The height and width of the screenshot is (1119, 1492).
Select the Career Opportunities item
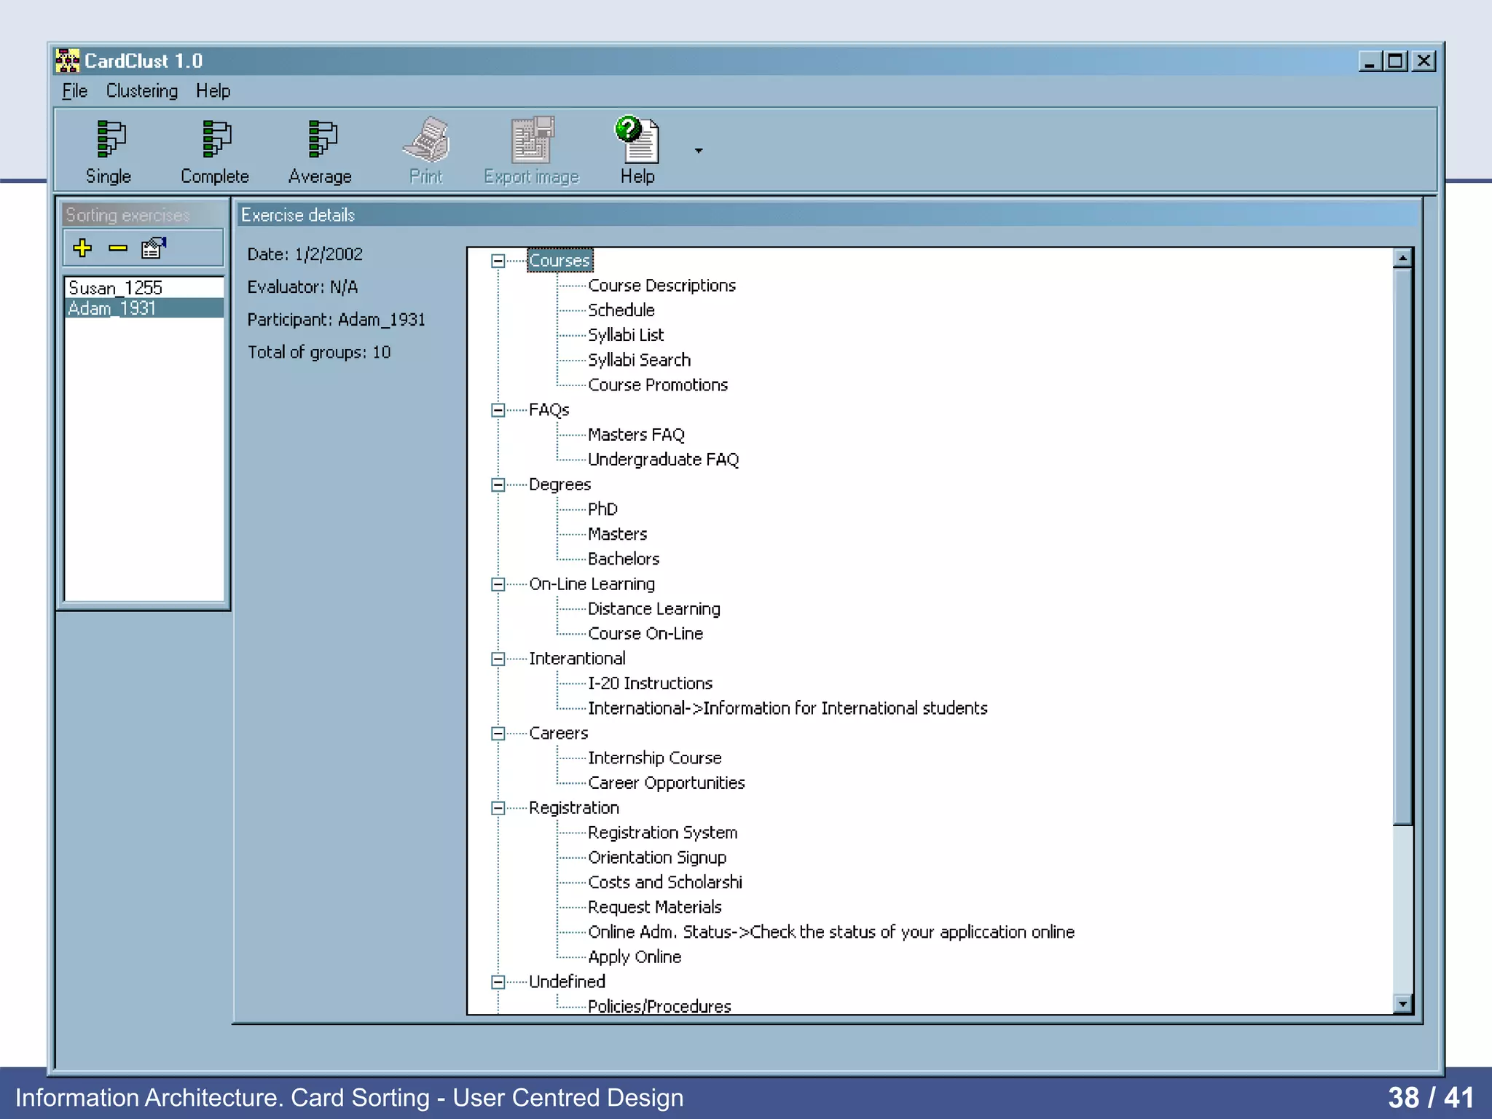pyautogui.click(x=666, y=783)
